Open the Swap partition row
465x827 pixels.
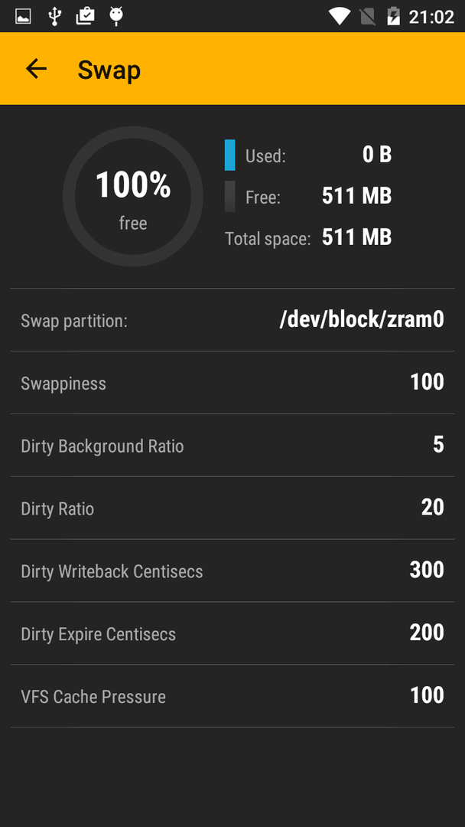(232, 319)
